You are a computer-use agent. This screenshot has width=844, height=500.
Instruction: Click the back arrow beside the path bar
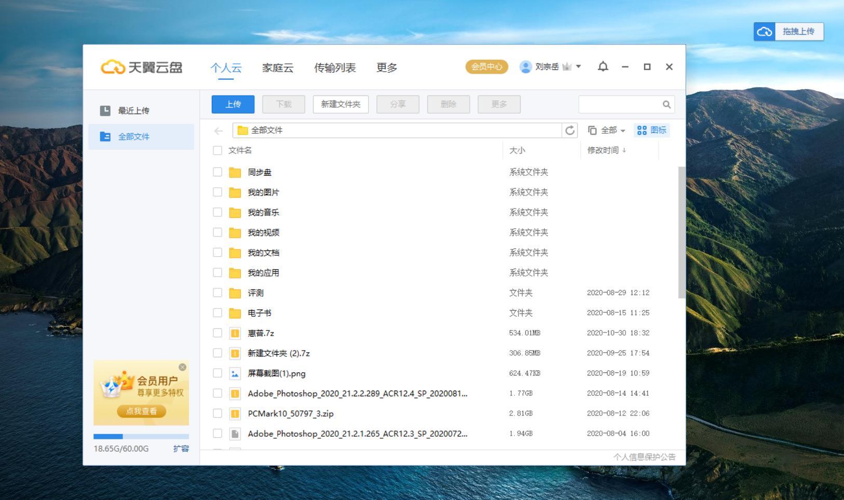tap(217, 130)
